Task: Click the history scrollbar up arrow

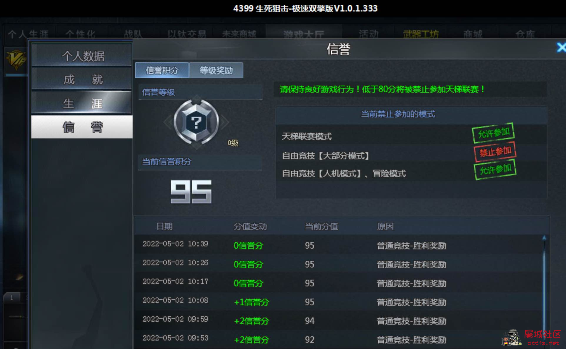Action: pos(544,238)
